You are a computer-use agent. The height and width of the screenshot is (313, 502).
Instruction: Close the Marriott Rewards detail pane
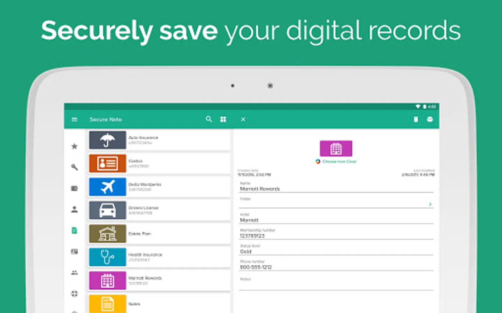tap(243, 119)
